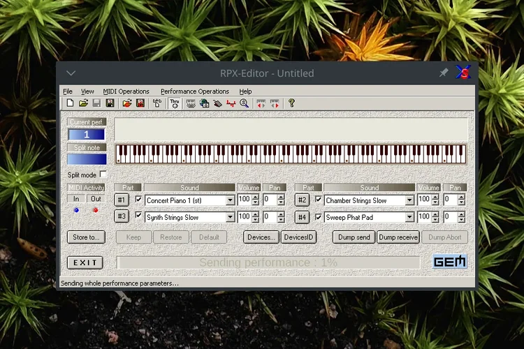Click keyboard icon with red left arrow
The height and width of the screenshot is (349, 524).
(261, 103)
